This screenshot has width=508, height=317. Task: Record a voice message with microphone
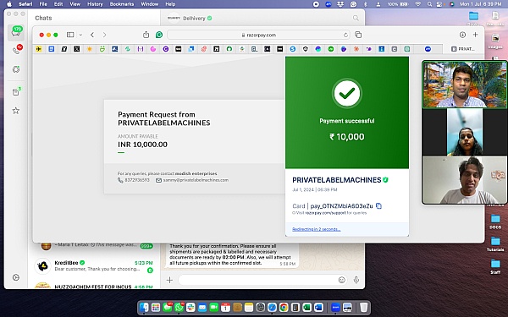pos(356,280)
